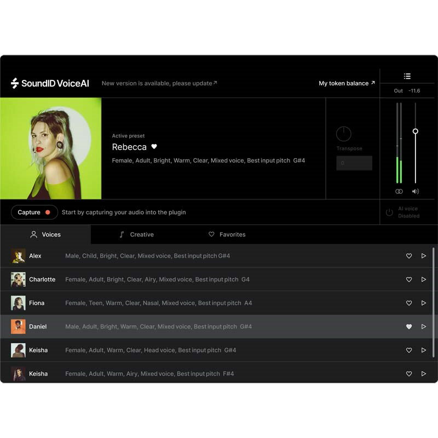The image size is (438, 438).
Task: Select the Alex voice name
Action: pos(35,256)
